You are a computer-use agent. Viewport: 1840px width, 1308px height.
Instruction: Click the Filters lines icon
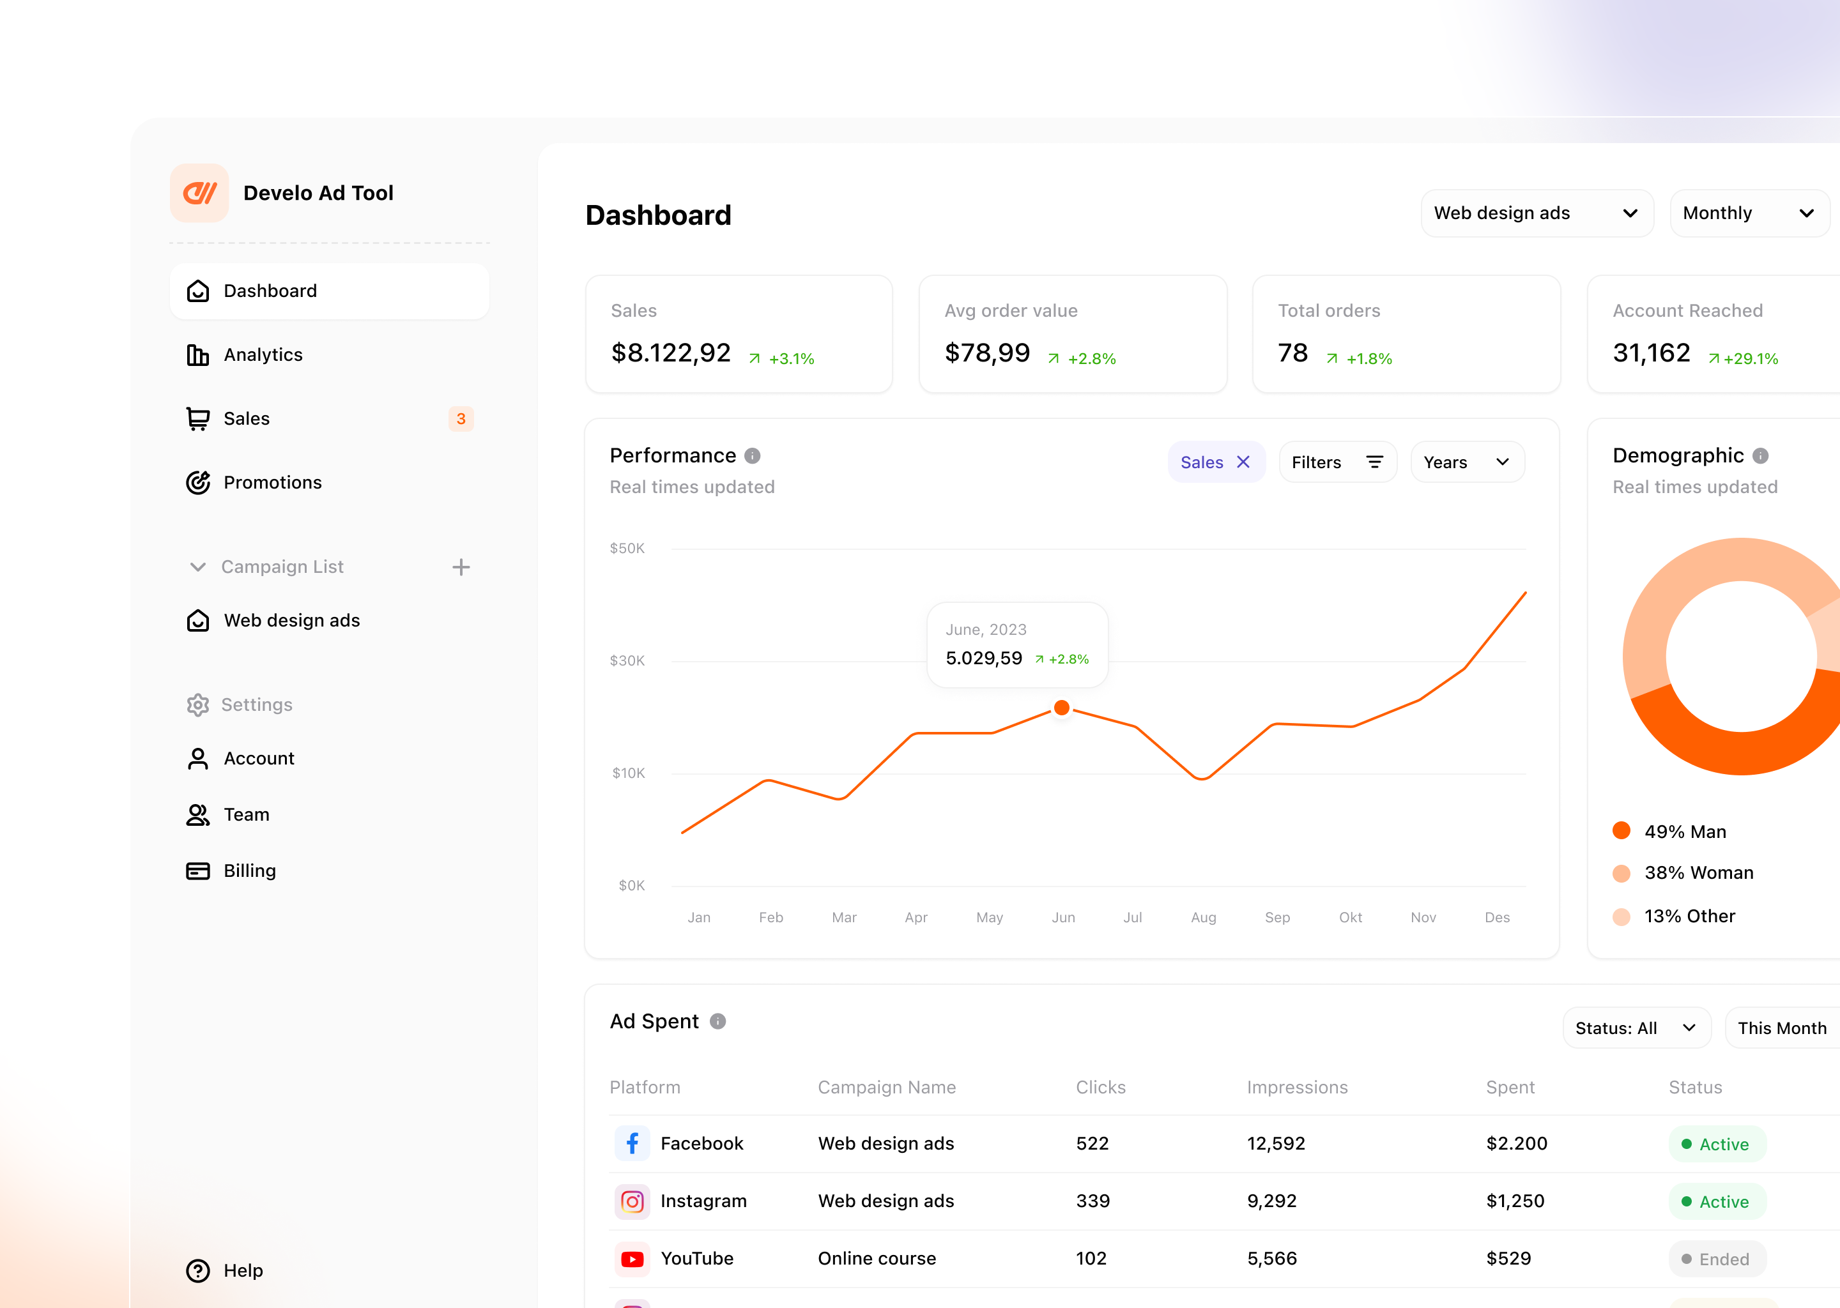[1374, 462]
